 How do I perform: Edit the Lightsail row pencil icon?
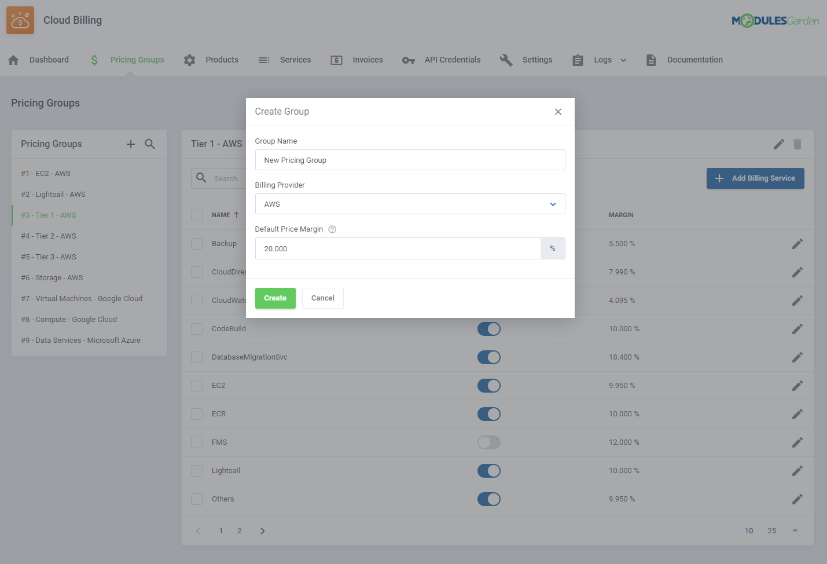click(797, 471)
